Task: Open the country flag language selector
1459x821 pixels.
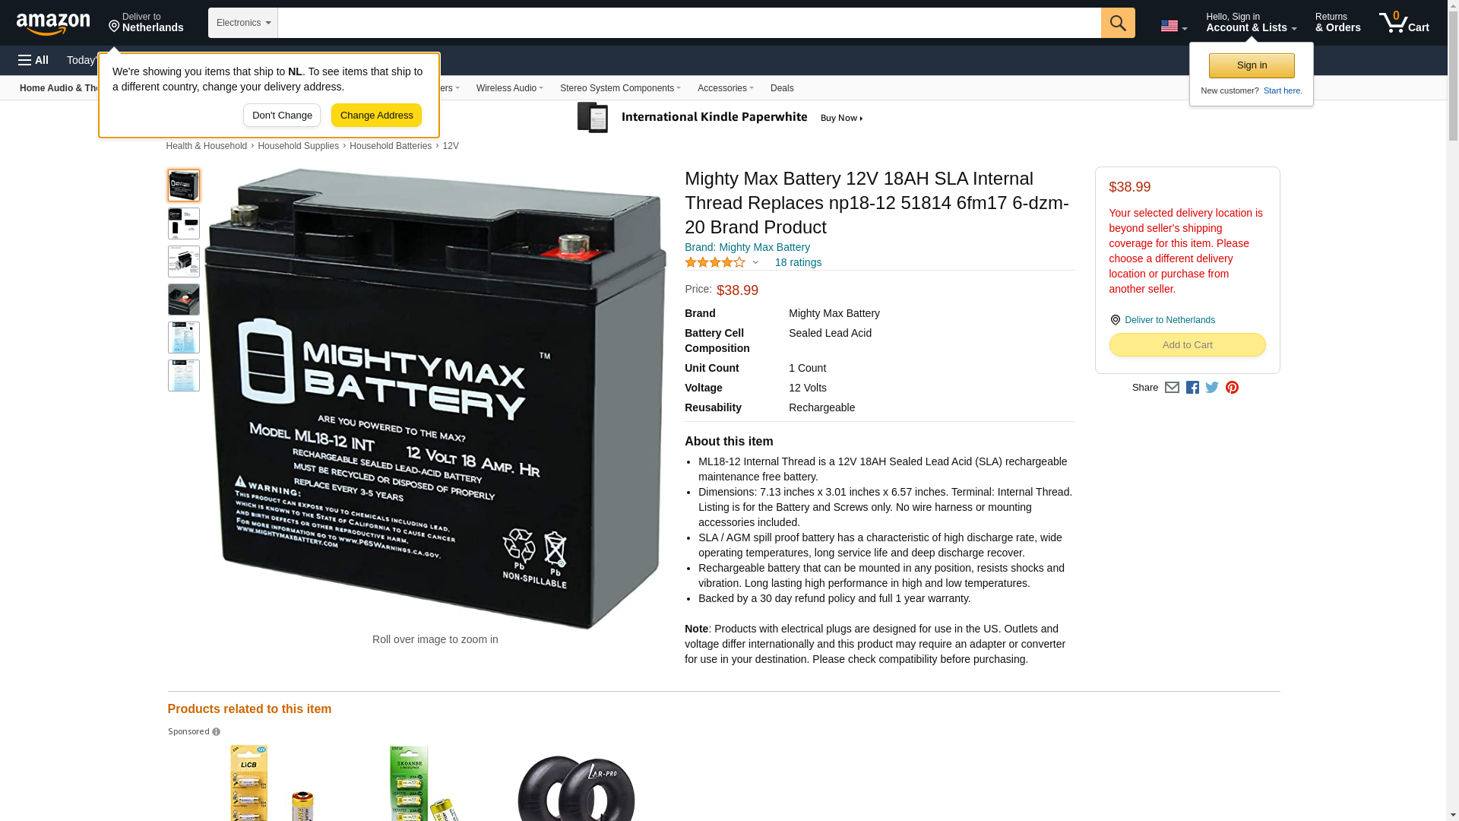Action: point(1173,26)
